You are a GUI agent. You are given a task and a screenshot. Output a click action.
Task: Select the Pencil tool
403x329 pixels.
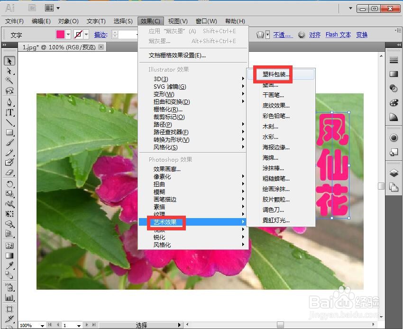pyautogui.click(x=9, y=153)
